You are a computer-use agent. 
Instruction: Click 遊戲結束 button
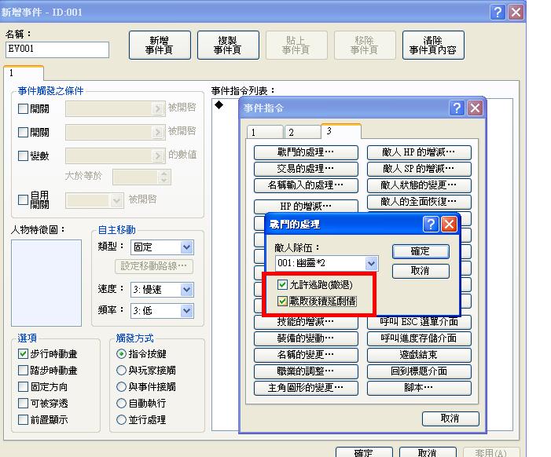click(x=419, y=355)
